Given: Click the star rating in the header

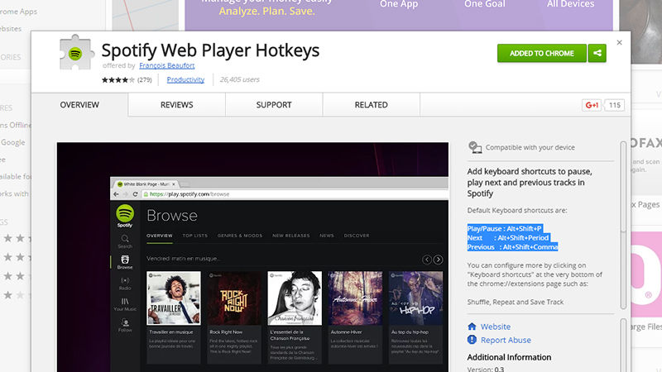Looking at the screenshot, I should (118, 79).
